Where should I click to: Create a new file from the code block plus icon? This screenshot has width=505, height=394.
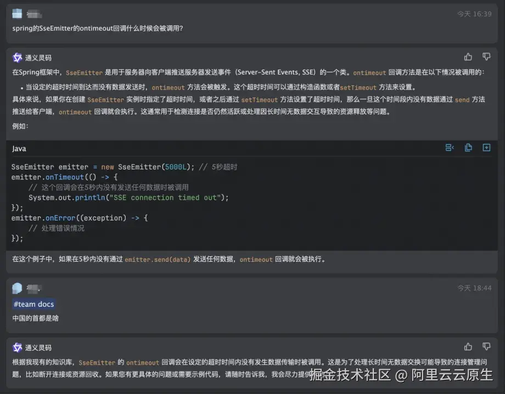(486, 148)
